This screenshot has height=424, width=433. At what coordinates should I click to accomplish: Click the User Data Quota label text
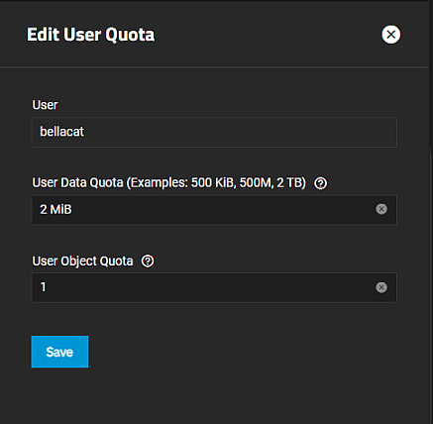coord(77,182)
